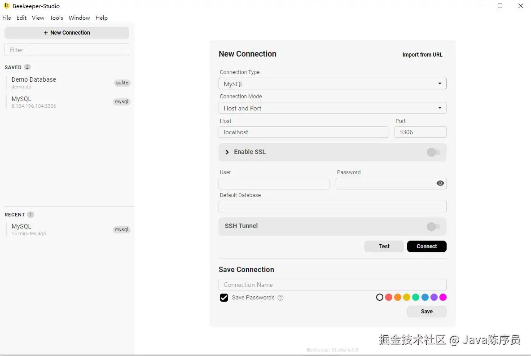Screen dimensions: 531x356
Task: Toggle password visibility eye icon
Action: (440, 183)
